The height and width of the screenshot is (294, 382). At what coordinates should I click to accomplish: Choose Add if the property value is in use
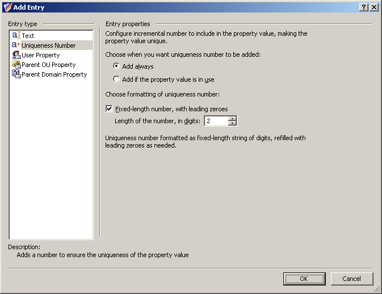tap(116, 79)
